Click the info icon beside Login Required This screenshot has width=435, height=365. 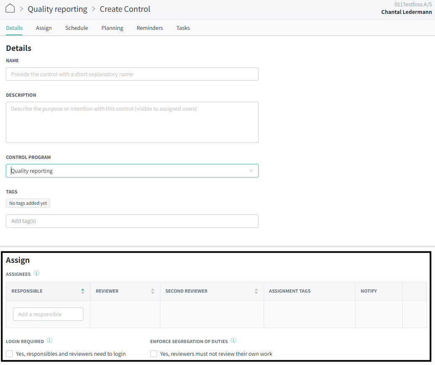[x=50, y=341]
